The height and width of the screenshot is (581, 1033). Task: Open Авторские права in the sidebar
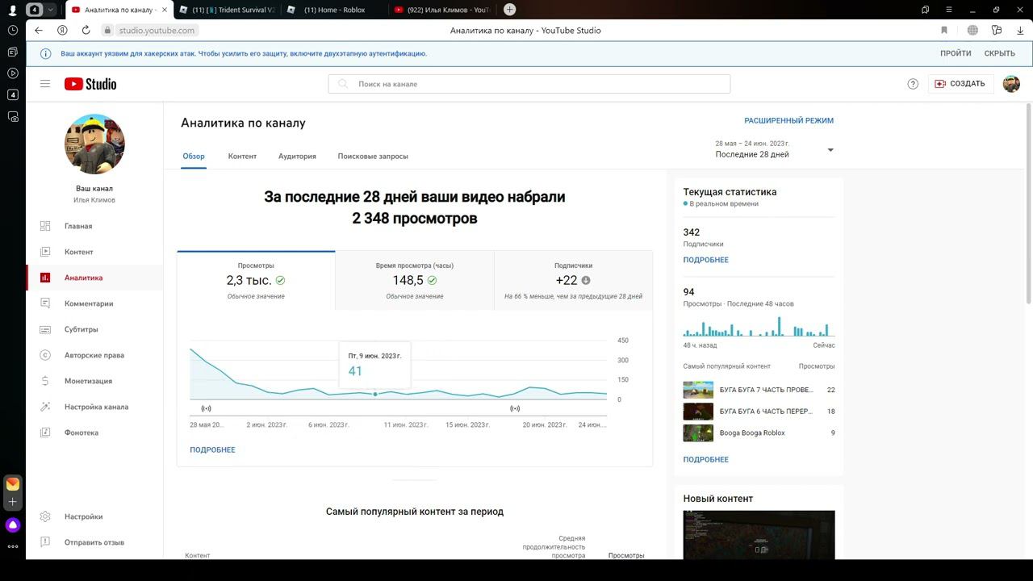coord(94,355)
